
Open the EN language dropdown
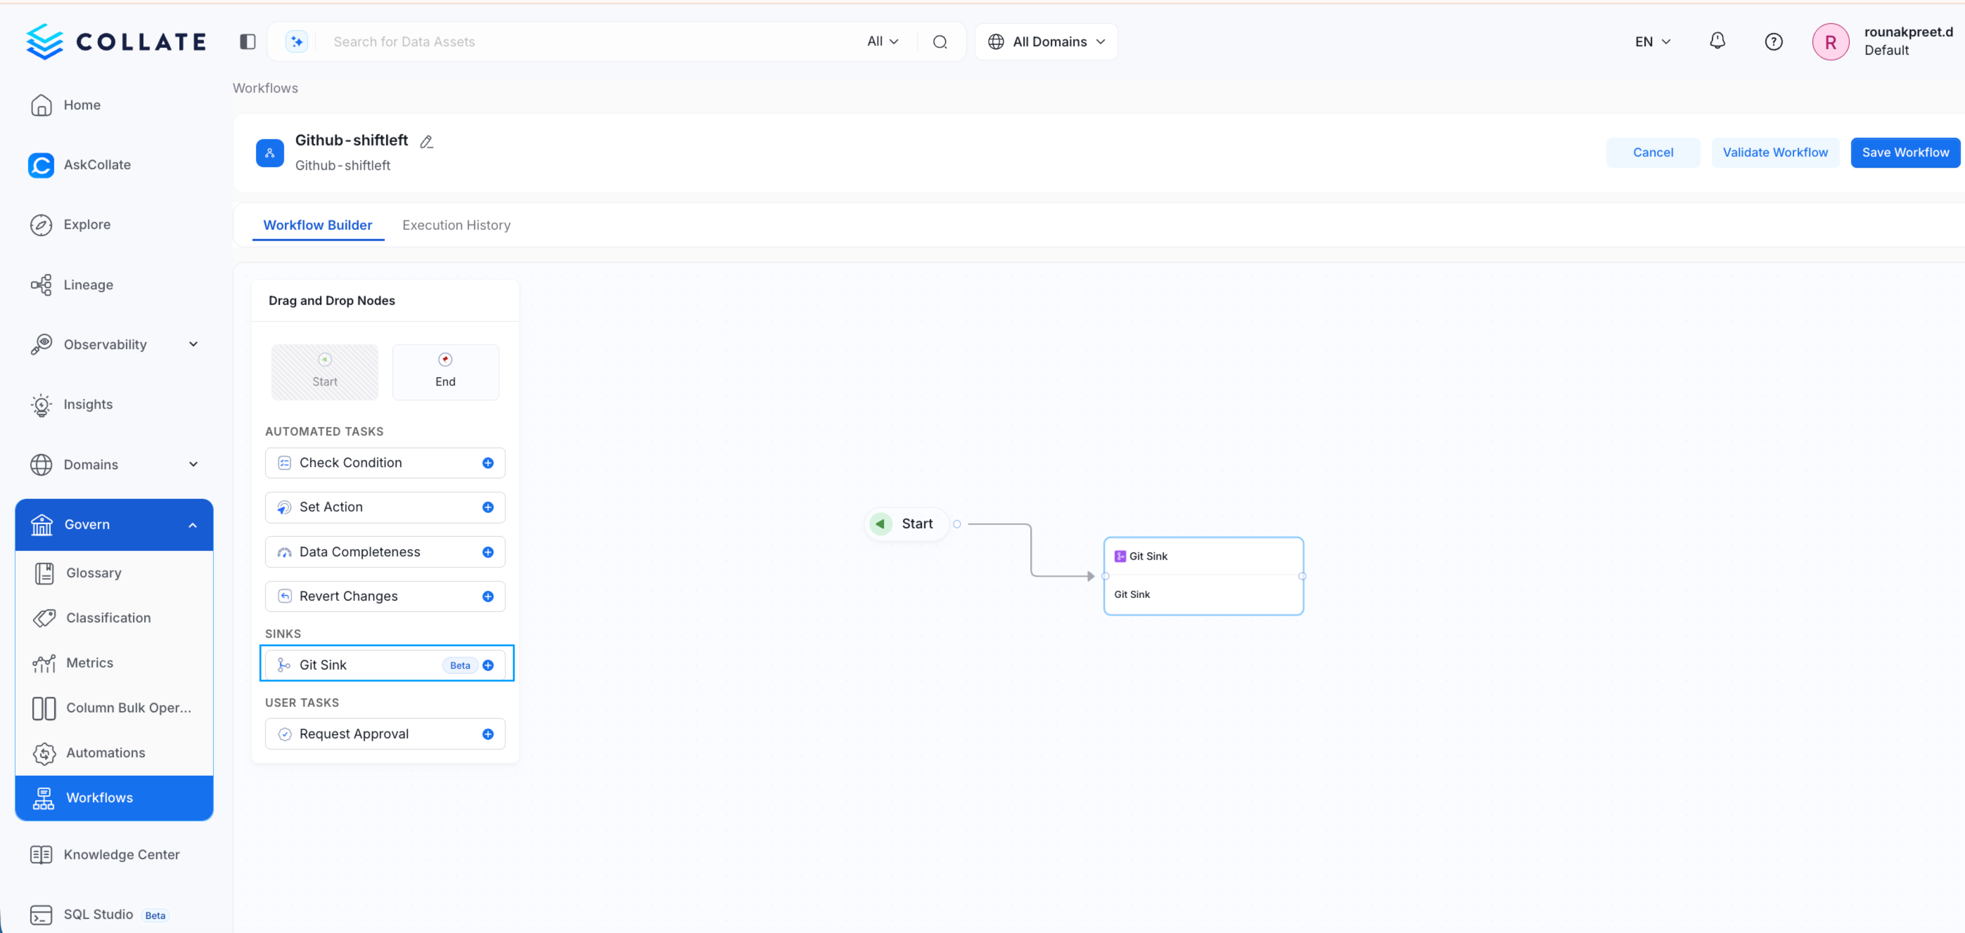tap(1651, 41)
